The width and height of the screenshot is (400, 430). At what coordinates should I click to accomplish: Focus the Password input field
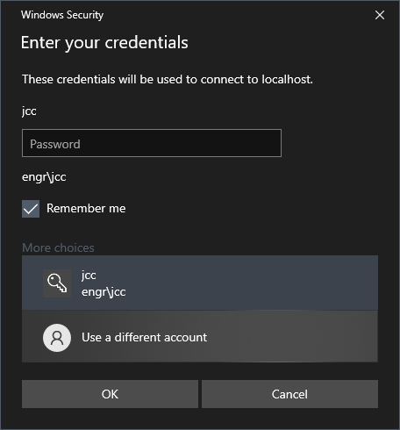(x=152, y=143)
